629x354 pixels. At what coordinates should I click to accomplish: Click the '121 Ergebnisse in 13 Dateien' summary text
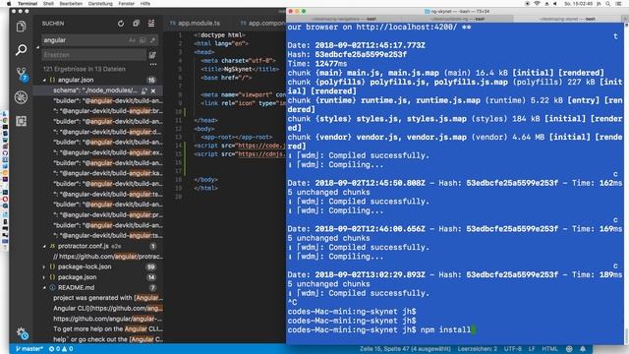click(85, 69)
